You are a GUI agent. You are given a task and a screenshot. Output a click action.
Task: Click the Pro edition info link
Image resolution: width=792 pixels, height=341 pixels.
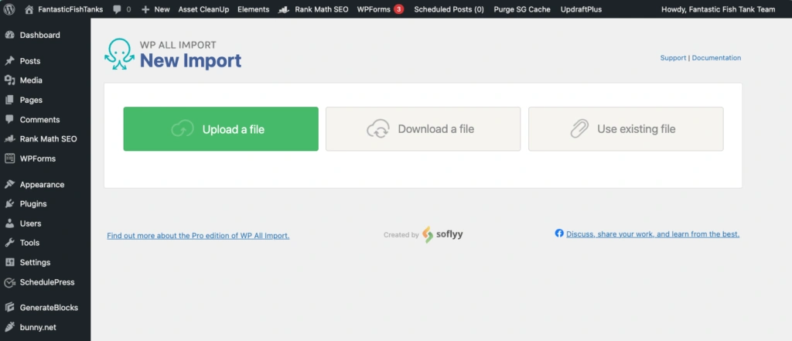point(198,235)
